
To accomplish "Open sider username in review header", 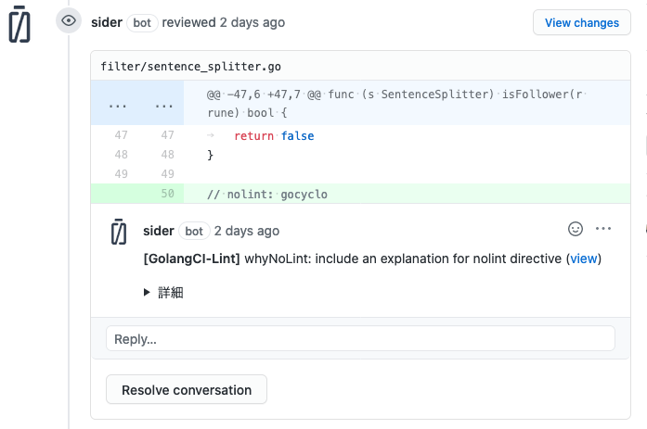I will [x=107, y=22].
